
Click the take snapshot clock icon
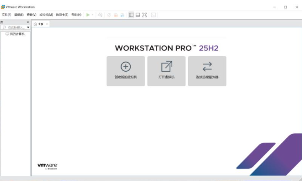point(109,15)
